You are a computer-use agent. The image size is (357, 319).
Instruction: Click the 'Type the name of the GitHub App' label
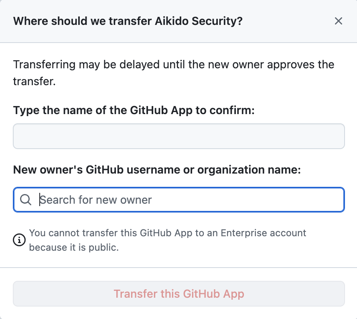[x=134, y=110]
